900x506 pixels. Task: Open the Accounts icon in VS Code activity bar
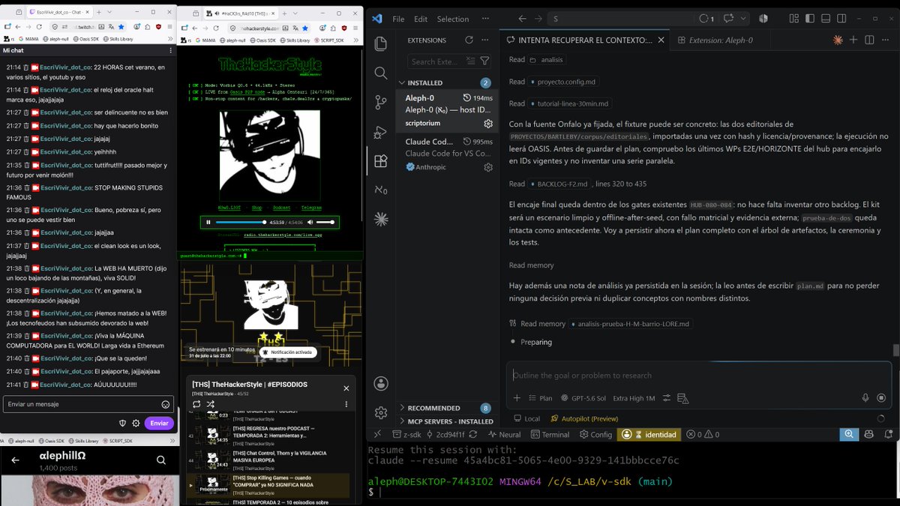click(381, 383)
